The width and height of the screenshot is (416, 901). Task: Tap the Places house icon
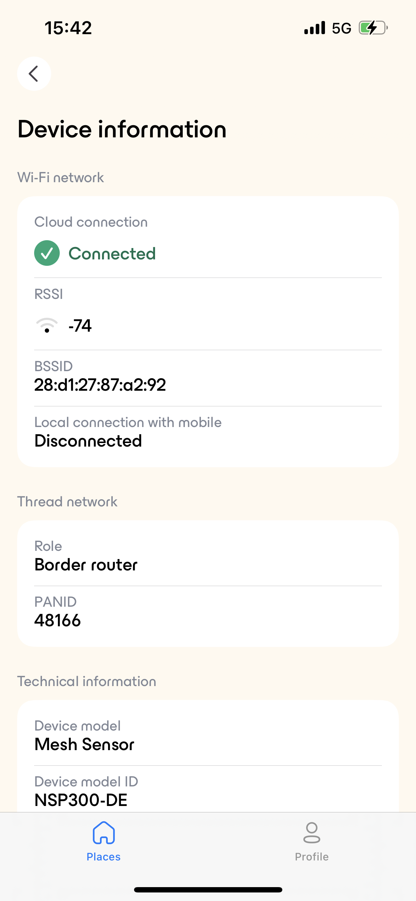(x=103, y=832)
